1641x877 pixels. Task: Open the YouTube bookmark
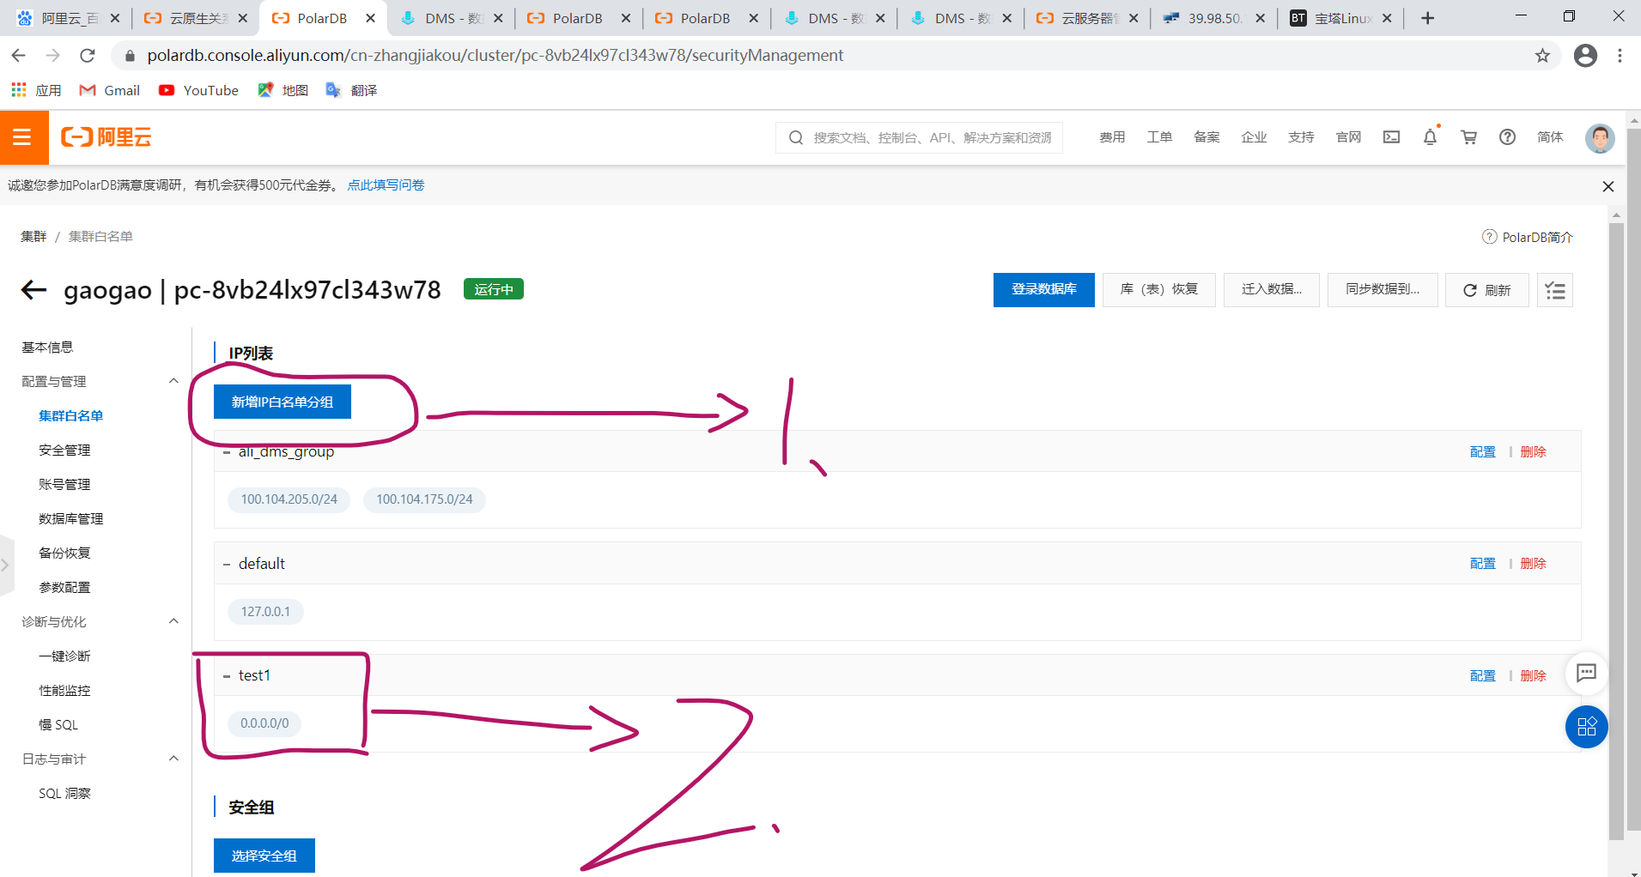[x=198, y=90]
